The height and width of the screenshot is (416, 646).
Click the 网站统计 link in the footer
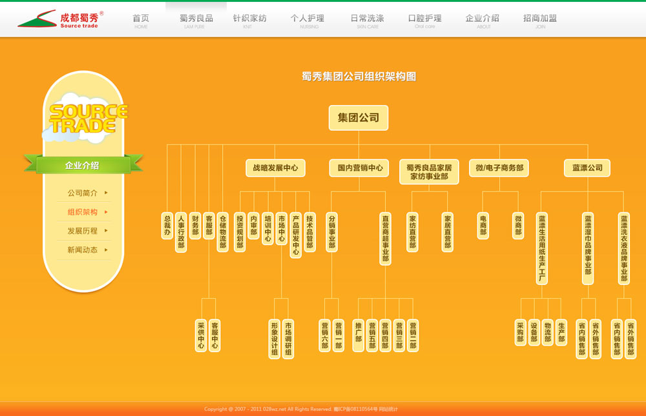(x=388, y=410)
